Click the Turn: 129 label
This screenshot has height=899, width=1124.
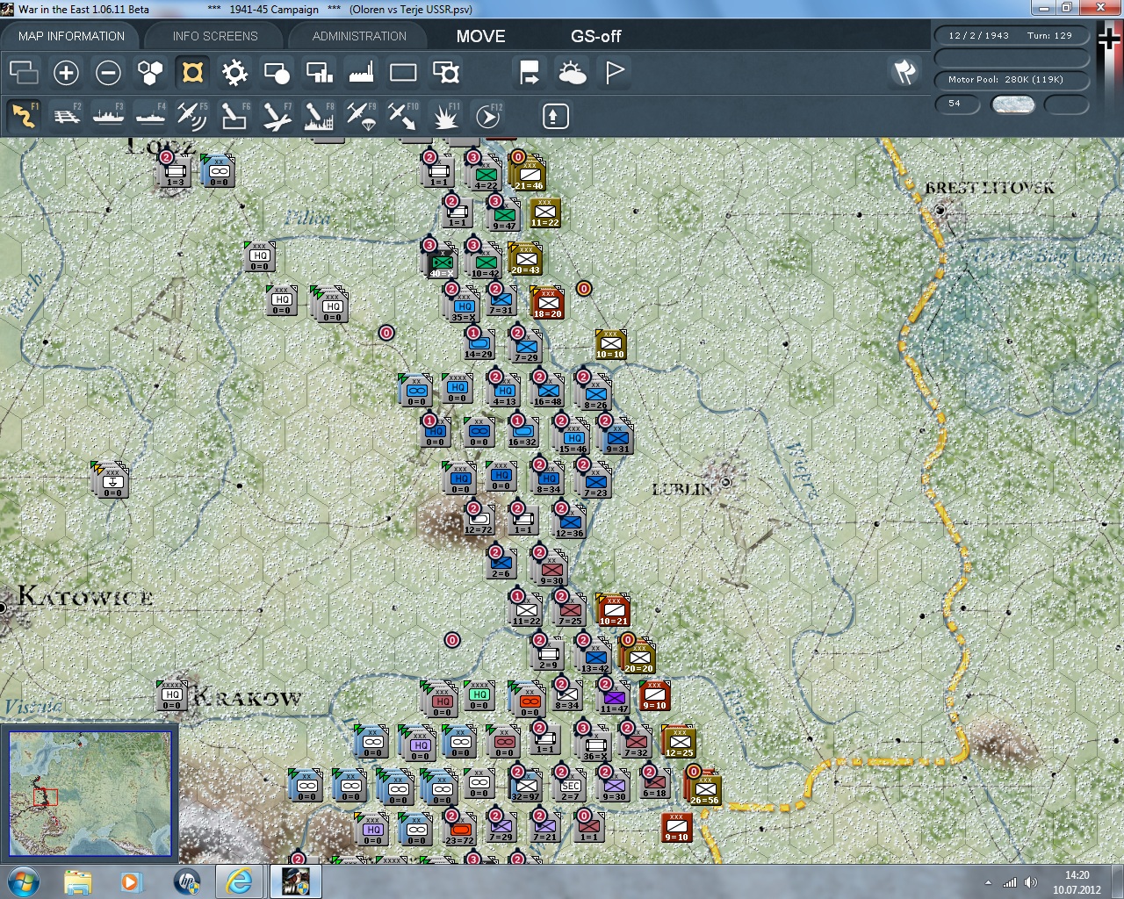(1049, 35)
